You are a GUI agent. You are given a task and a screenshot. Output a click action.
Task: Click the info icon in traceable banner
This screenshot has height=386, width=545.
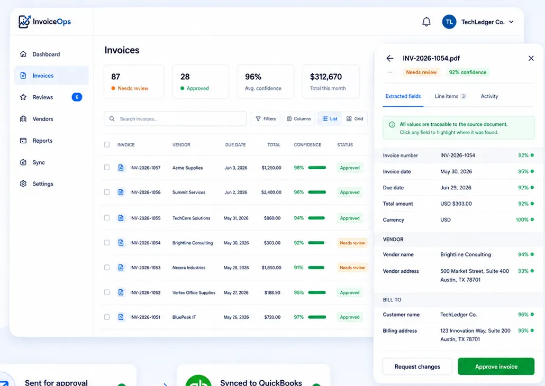pyautogui.click(x=392, y=124)
